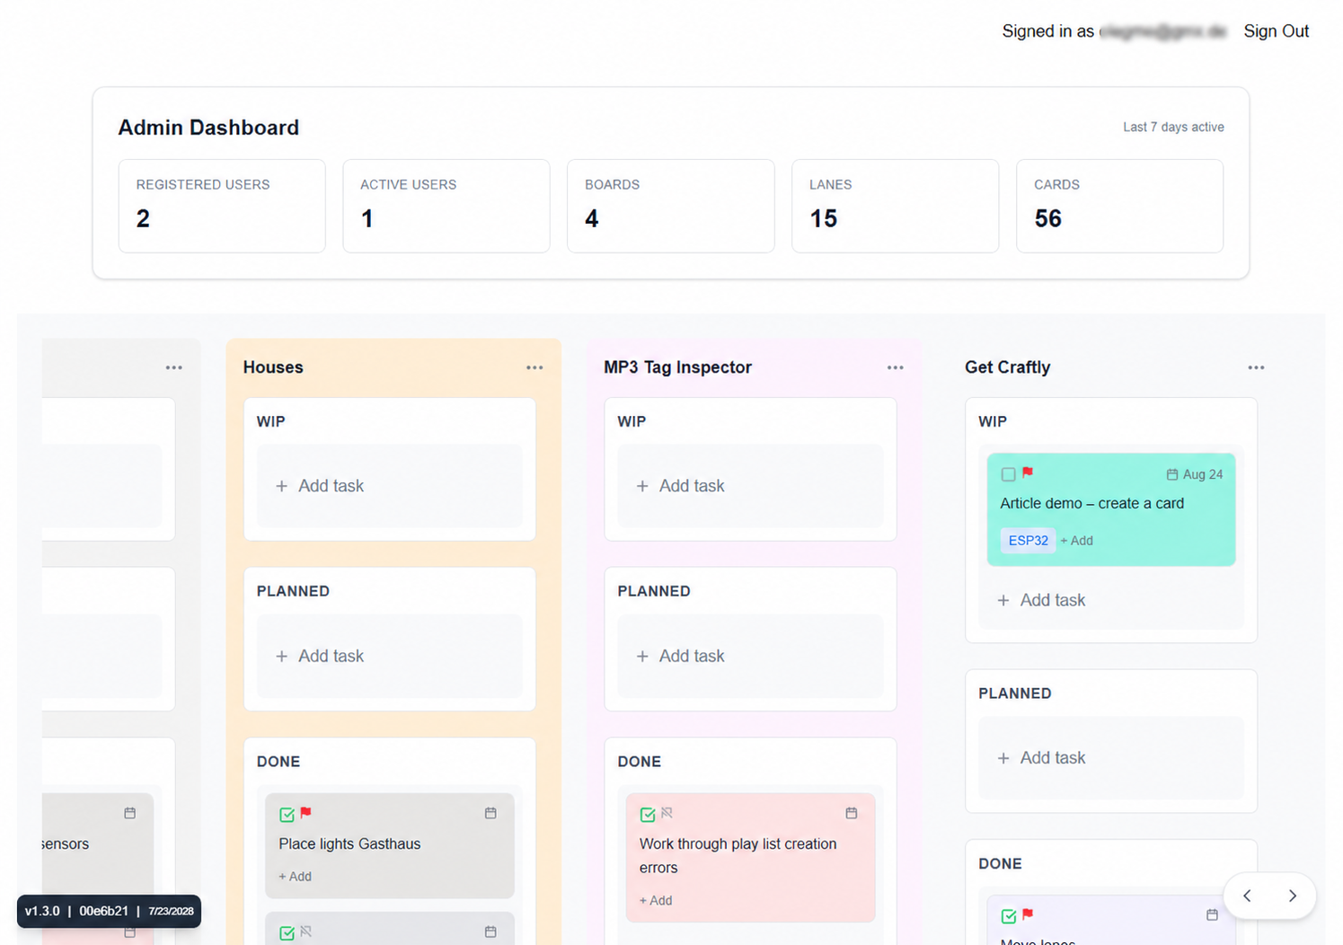Click the Get Crafty board title

click(1007, 367)
